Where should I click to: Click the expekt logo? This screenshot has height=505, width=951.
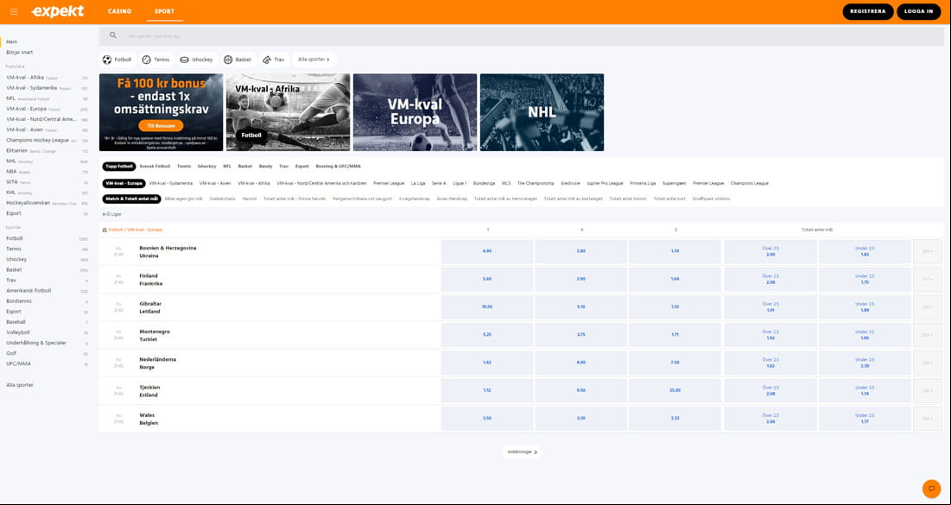click(x=58, y=11)
